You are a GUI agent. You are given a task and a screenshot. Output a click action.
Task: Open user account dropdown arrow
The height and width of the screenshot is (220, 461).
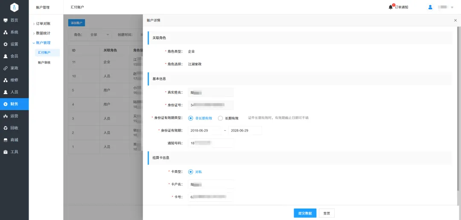pos(452,7)
